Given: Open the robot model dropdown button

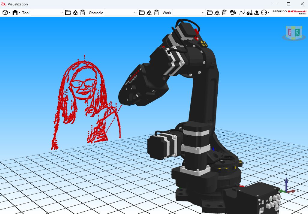Looking at the screenshot, I should [x=16, y=13].
